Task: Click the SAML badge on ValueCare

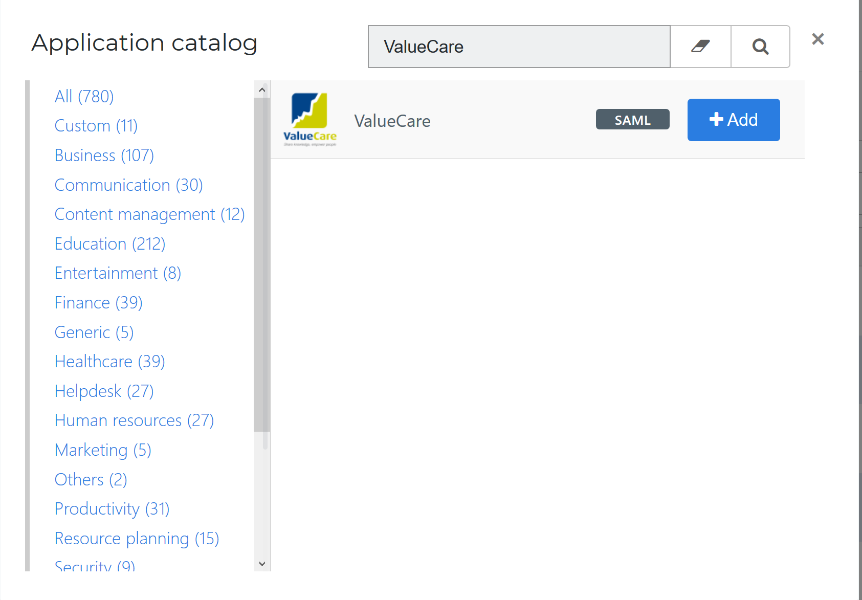Action: click(x=632, y=120)
